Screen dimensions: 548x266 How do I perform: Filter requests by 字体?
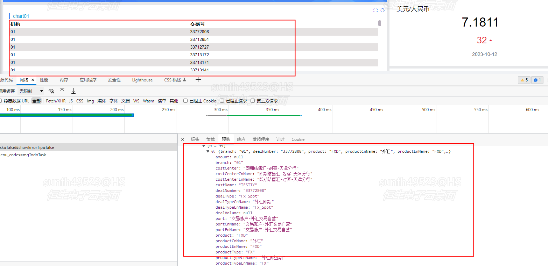pyautogui.click(x=114, y=101)
